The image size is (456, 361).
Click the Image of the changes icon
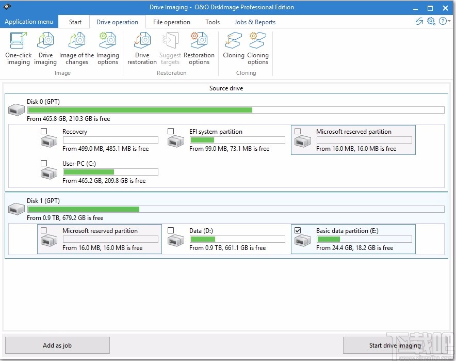76,48
